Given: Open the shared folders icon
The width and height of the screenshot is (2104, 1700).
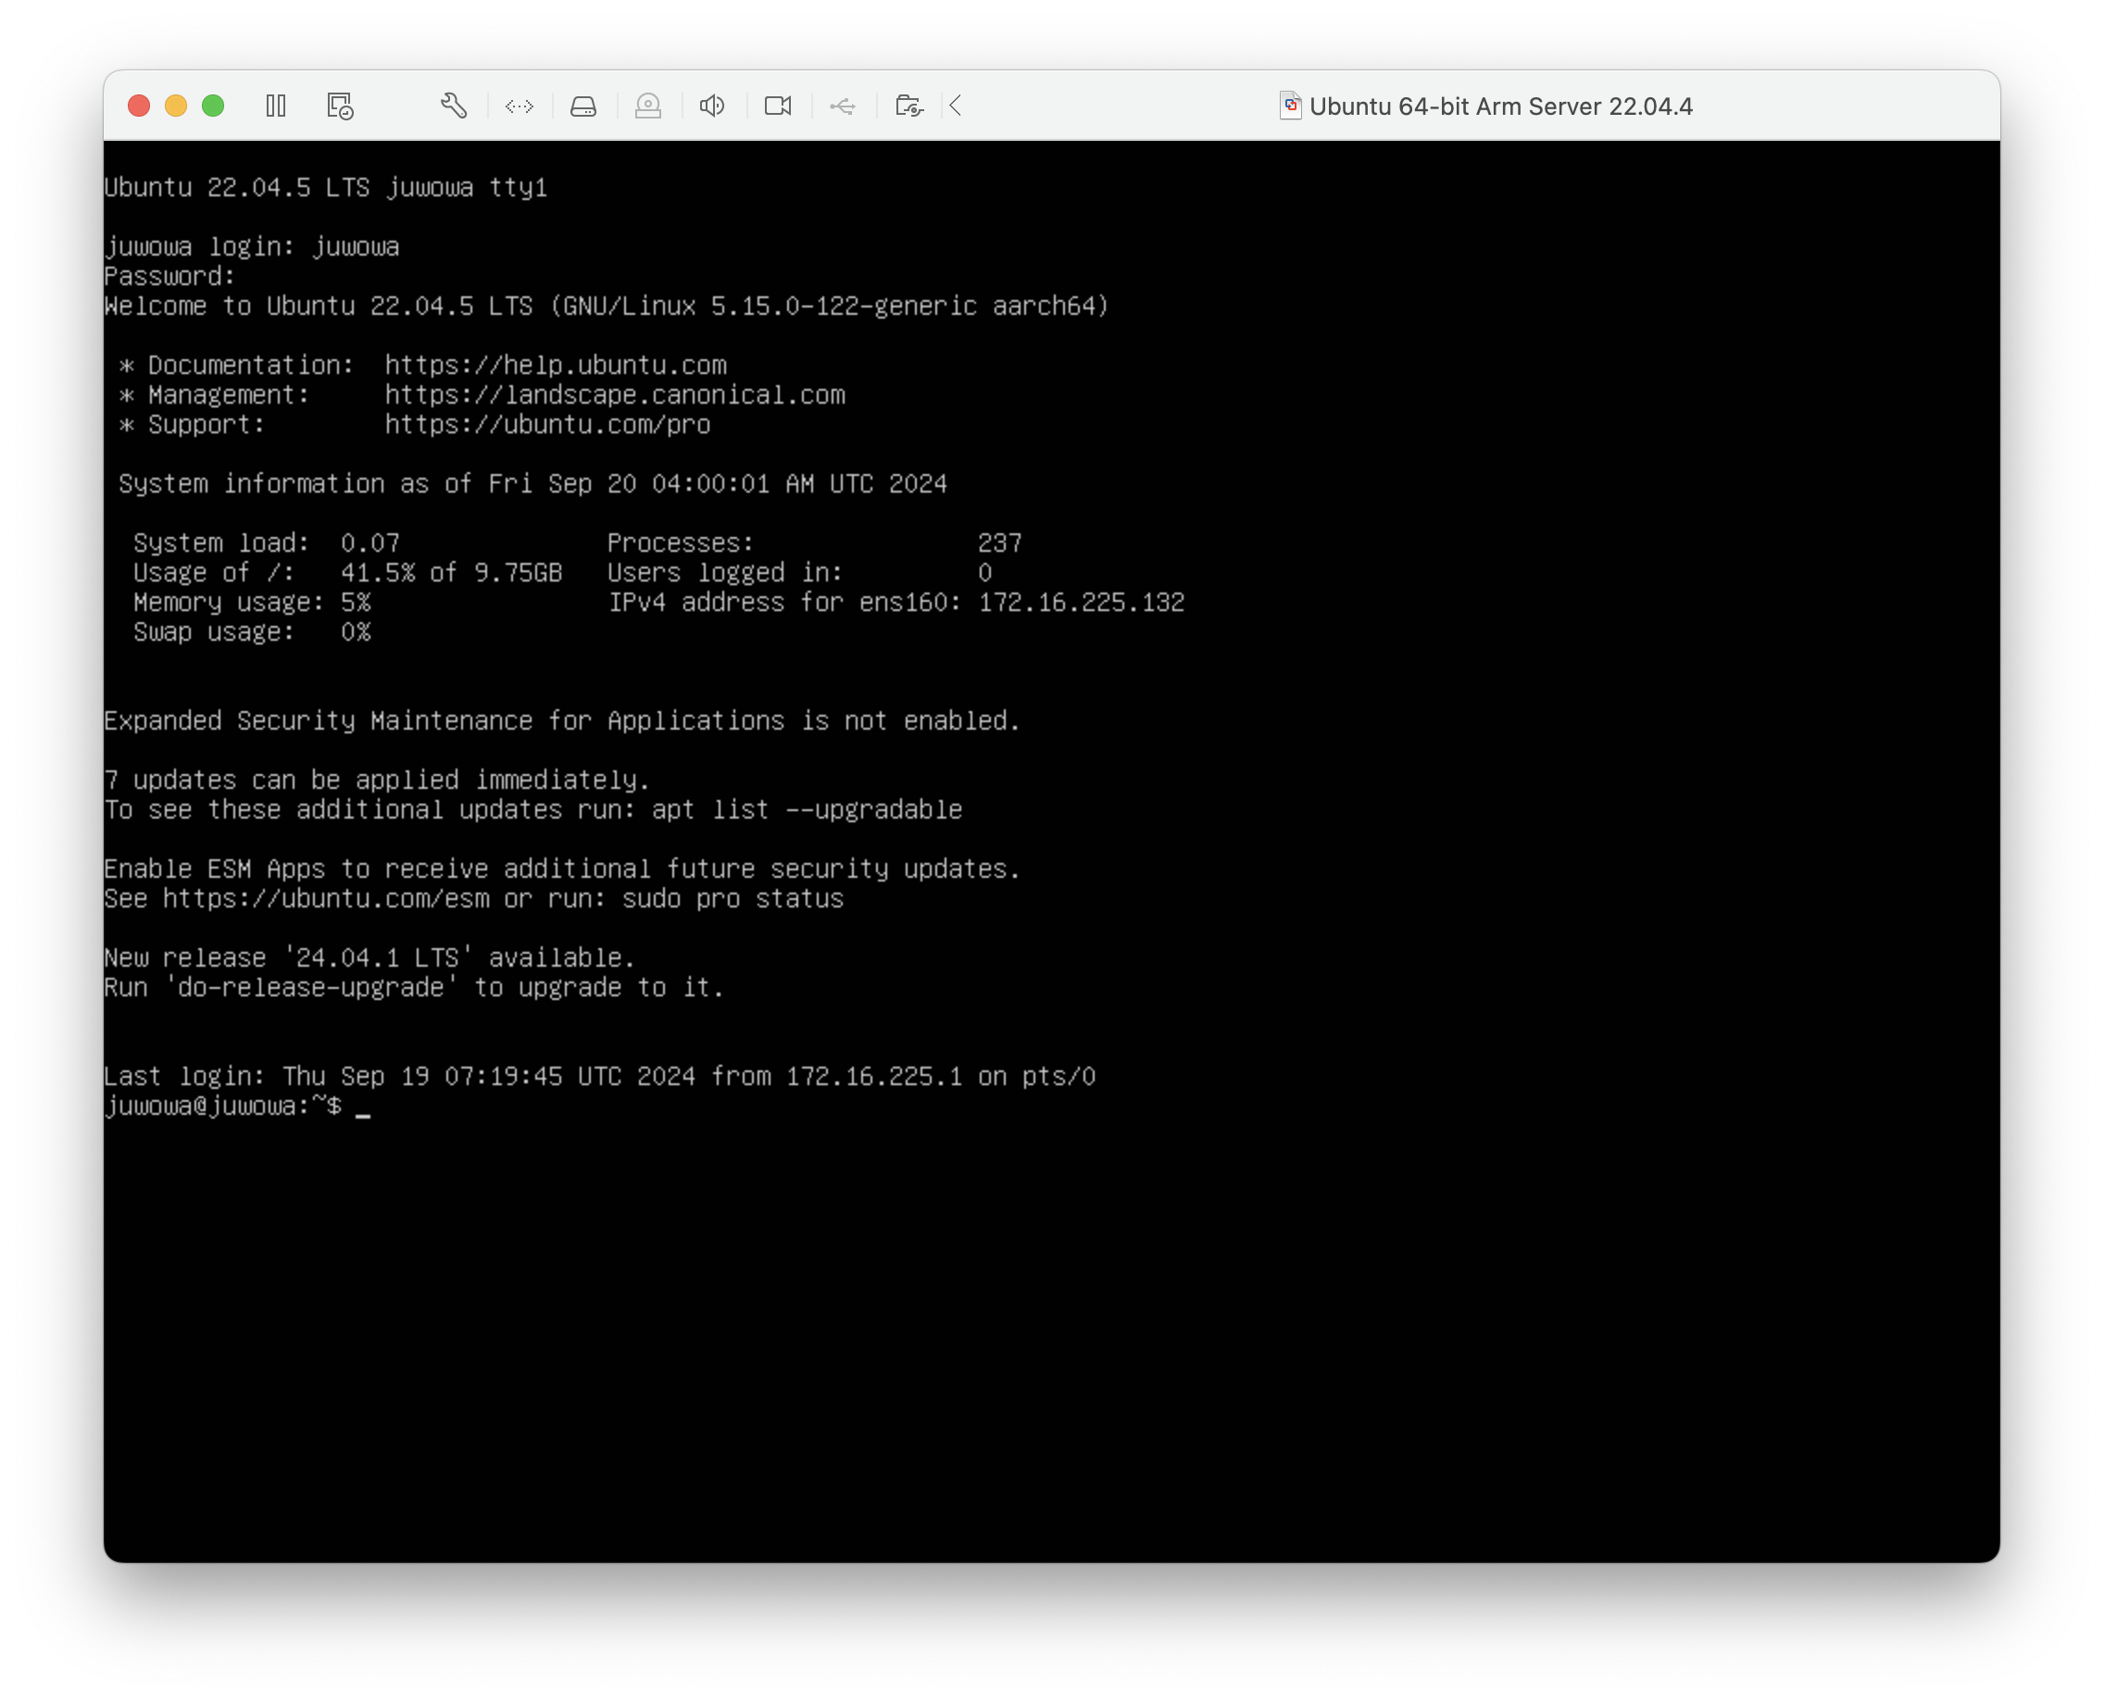Looking at the screenshot, I should [x=909, y=106].
